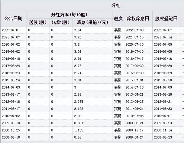Click ex-dividend date 2020-07-10
Screen dimensions: 184x143
coord(135,44)
